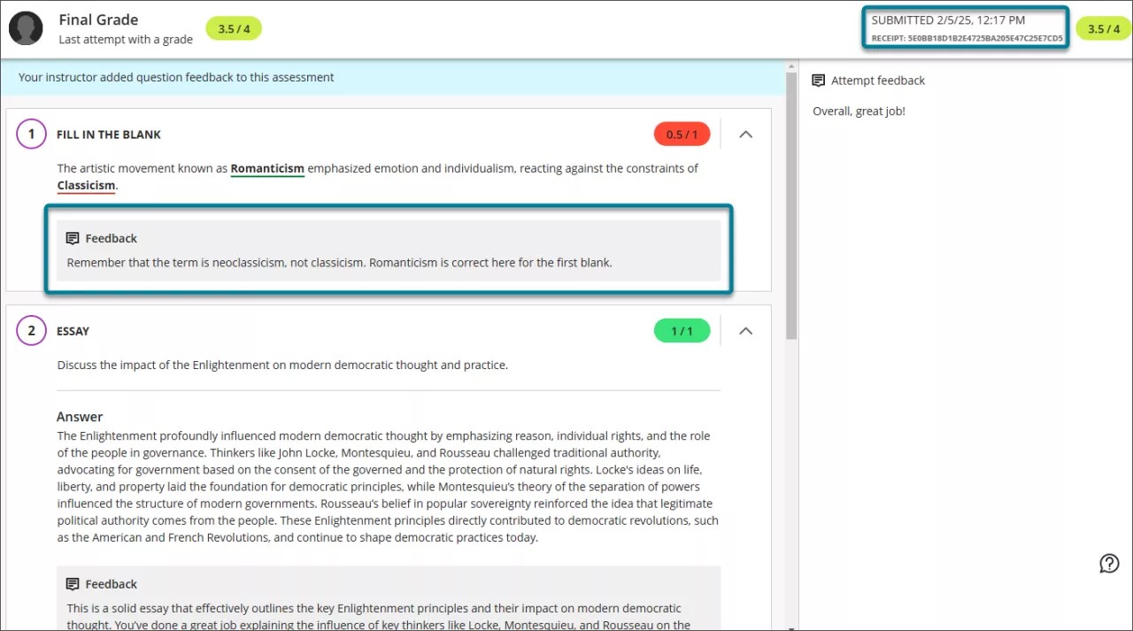Click the Feedback icon on question 1
This screenshot has width=1133, height=631.
pyautogui.click(x=72, y=237)
